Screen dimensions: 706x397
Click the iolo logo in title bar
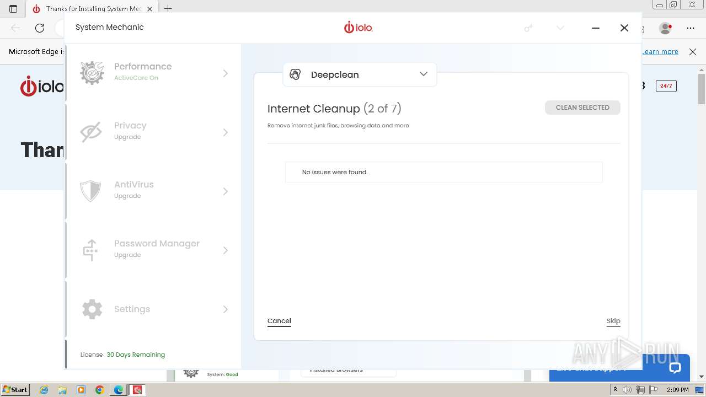click(359, 27)
